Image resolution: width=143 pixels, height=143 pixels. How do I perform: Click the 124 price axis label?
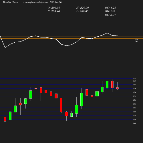134,120
